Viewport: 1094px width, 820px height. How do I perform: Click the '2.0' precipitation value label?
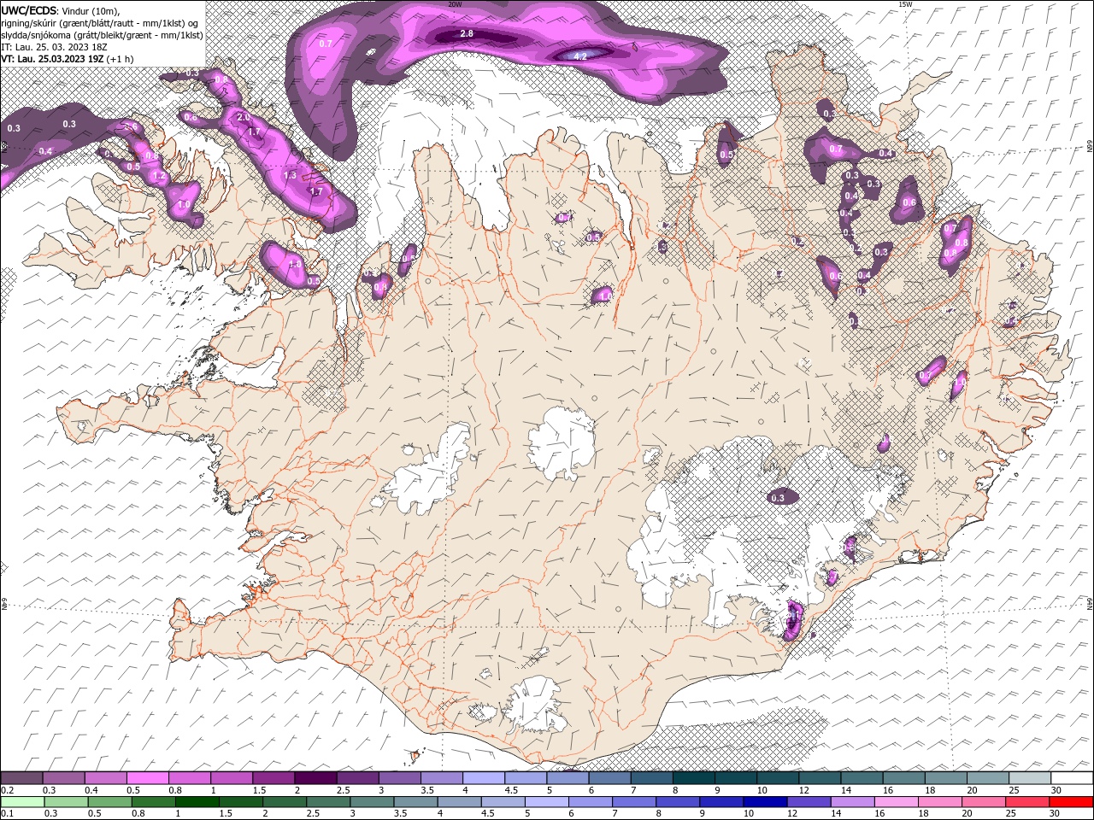click(x=243, y=117)
